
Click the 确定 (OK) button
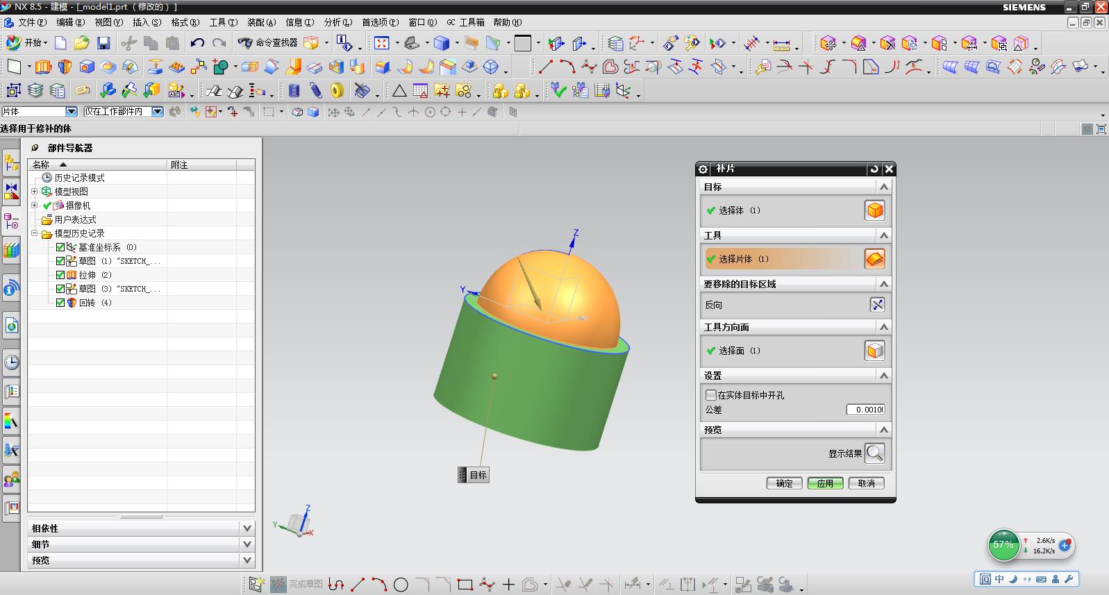(784, 483)
